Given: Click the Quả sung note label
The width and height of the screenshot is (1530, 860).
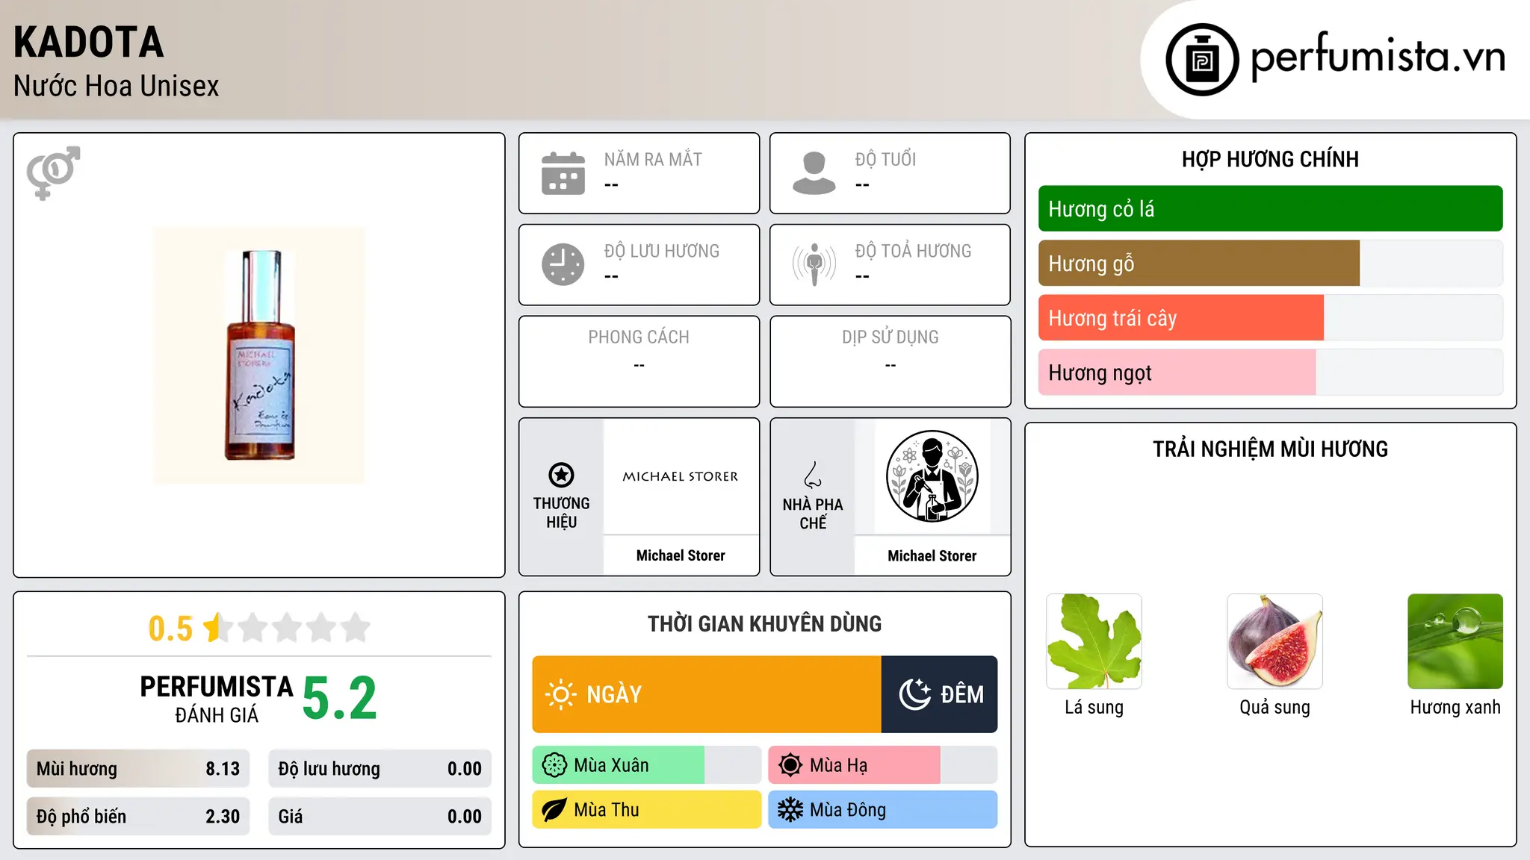Looking at the screenshot, I should pos(1275,708).
